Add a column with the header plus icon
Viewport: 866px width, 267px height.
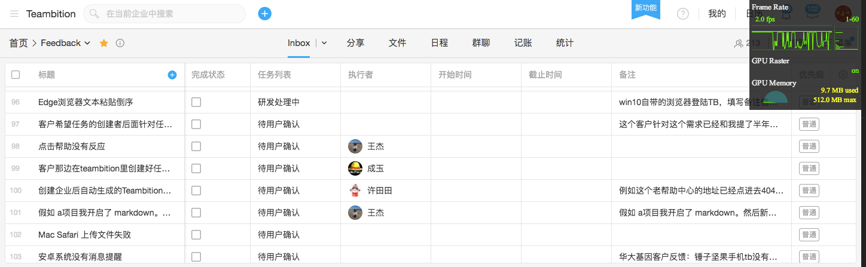[172, 75]
